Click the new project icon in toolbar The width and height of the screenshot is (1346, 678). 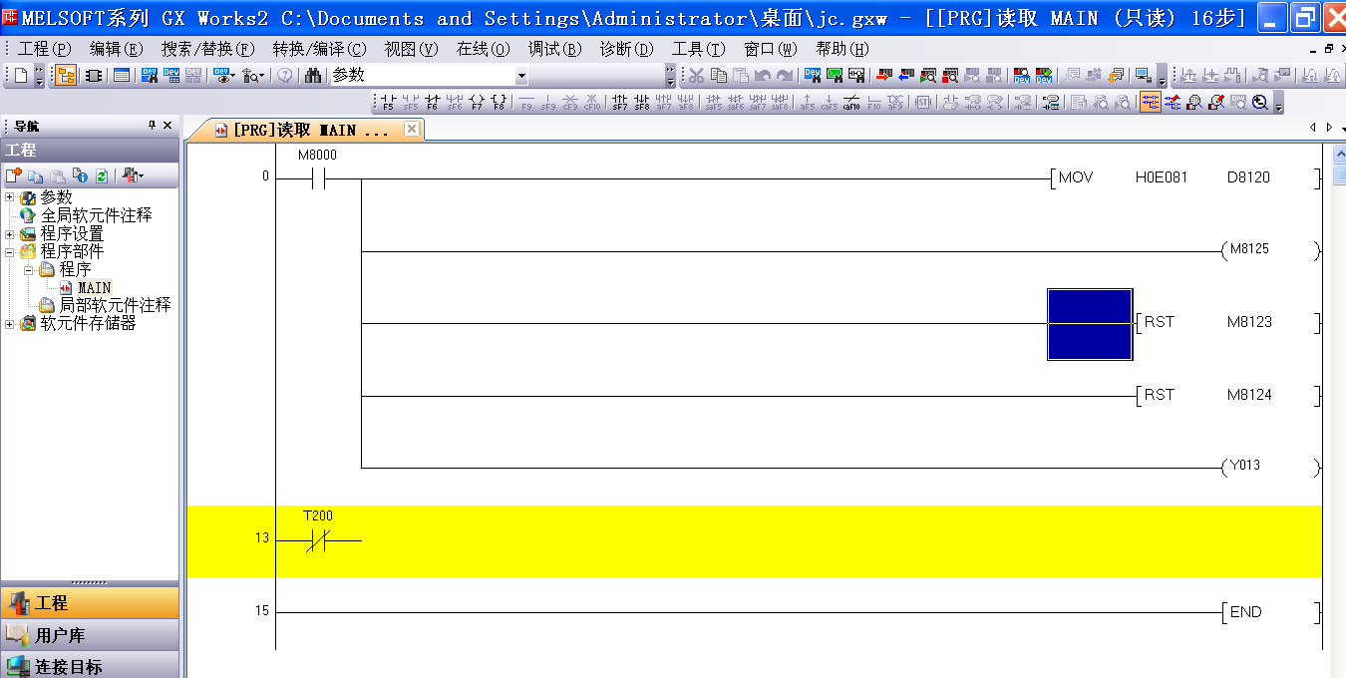point(21,76)
